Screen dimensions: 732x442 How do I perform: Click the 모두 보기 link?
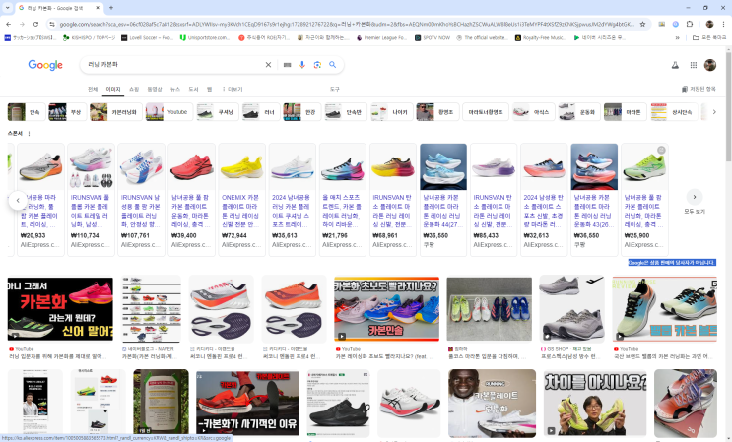(695, 212)
